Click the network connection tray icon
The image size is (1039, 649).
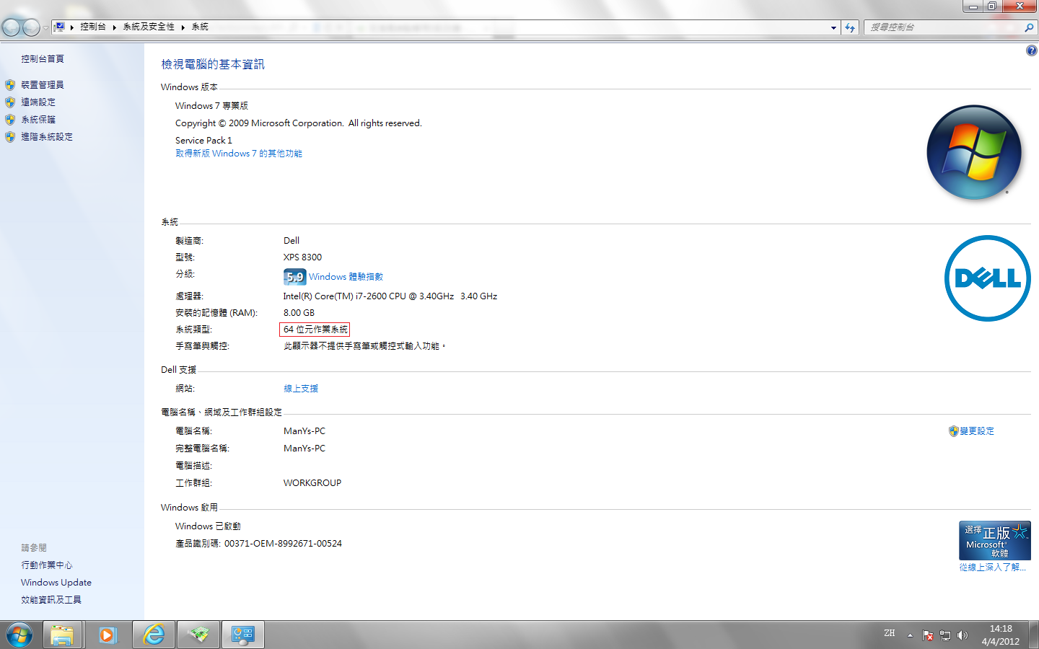(x=945, y=635)
